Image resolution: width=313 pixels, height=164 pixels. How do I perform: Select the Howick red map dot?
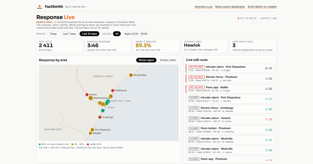click(87, 94)
